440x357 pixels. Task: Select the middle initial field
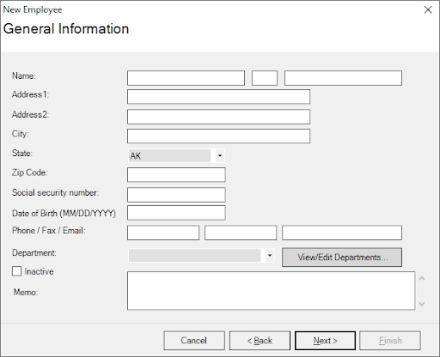tap(265, 78)
